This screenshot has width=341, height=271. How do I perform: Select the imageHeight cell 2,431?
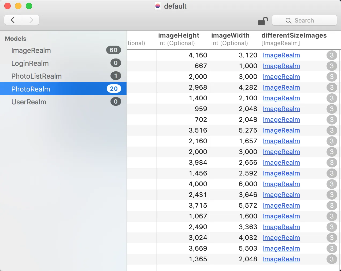(x=183, y=195)
